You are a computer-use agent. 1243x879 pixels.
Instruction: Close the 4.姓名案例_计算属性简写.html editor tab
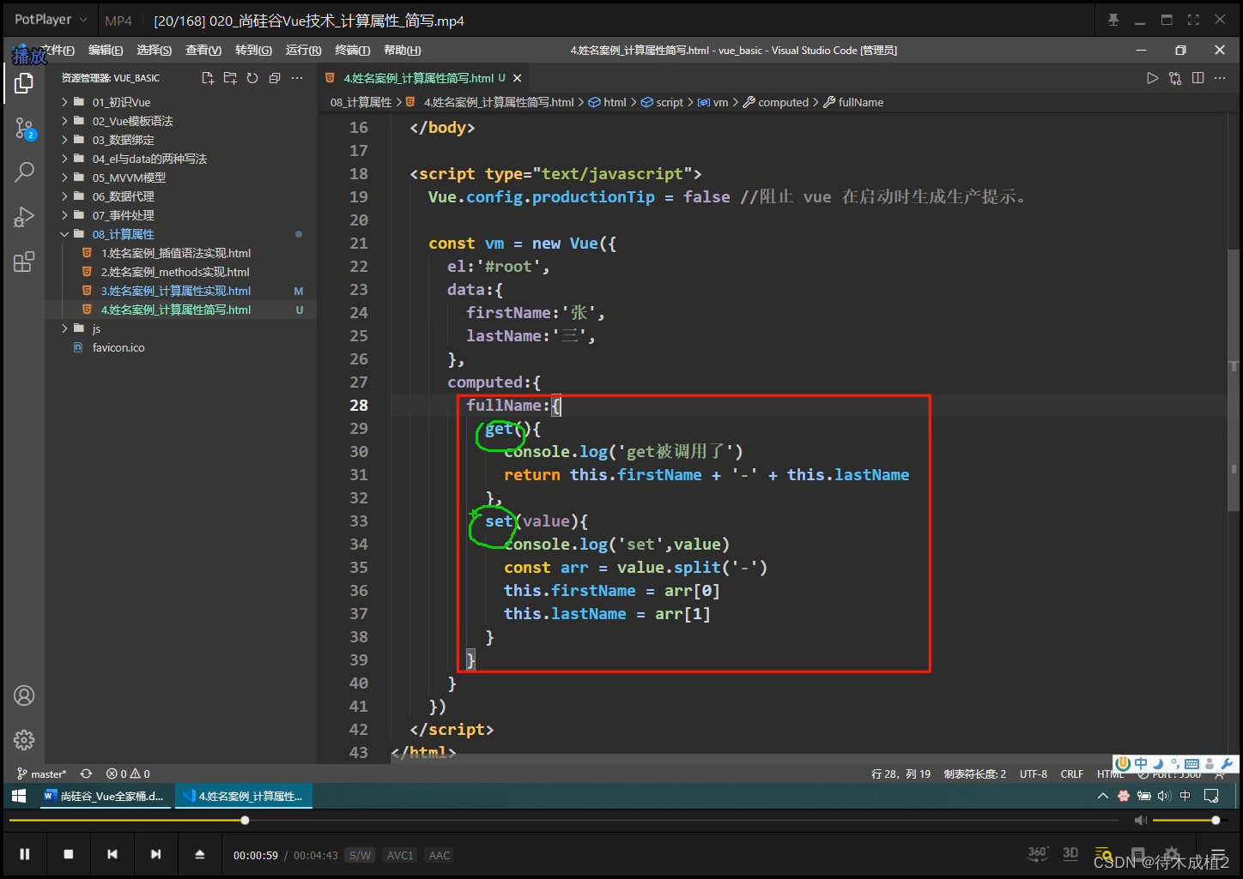coord(517,78)
